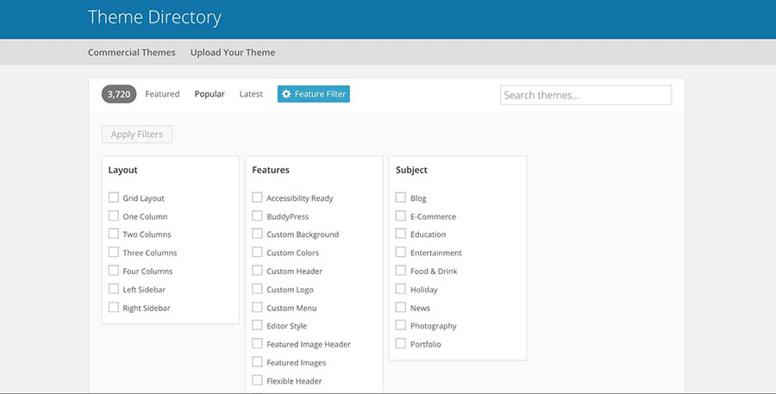Focus the Search themes input field
The width and height of the screenshot is (776, 394).
pos(586,95)
